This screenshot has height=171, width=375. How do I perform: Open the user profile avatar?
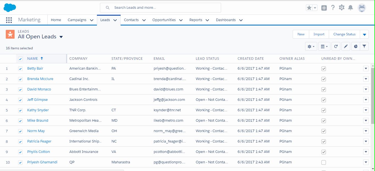pyautogui.click(x=362, y=8)
